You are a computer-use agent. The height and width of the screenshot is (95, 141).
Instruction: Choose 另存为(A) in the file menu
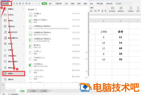click(x=14, y=26)
